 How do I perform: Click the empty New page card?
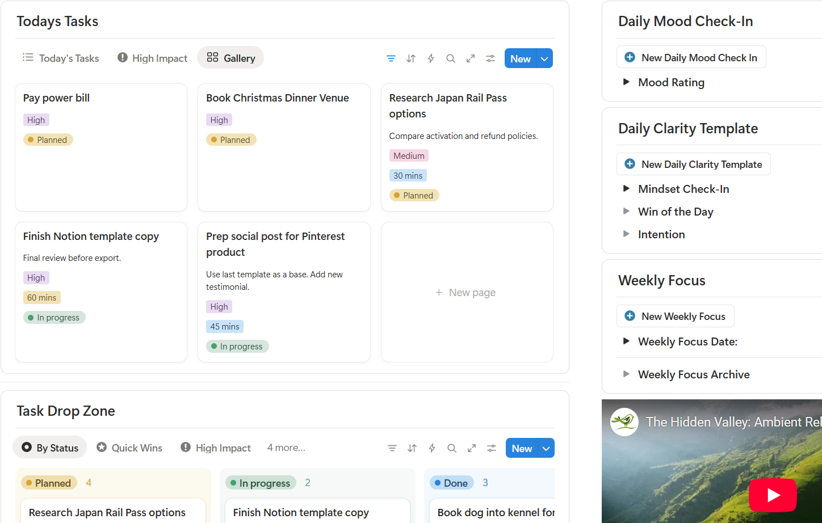(x=467, y=292)
